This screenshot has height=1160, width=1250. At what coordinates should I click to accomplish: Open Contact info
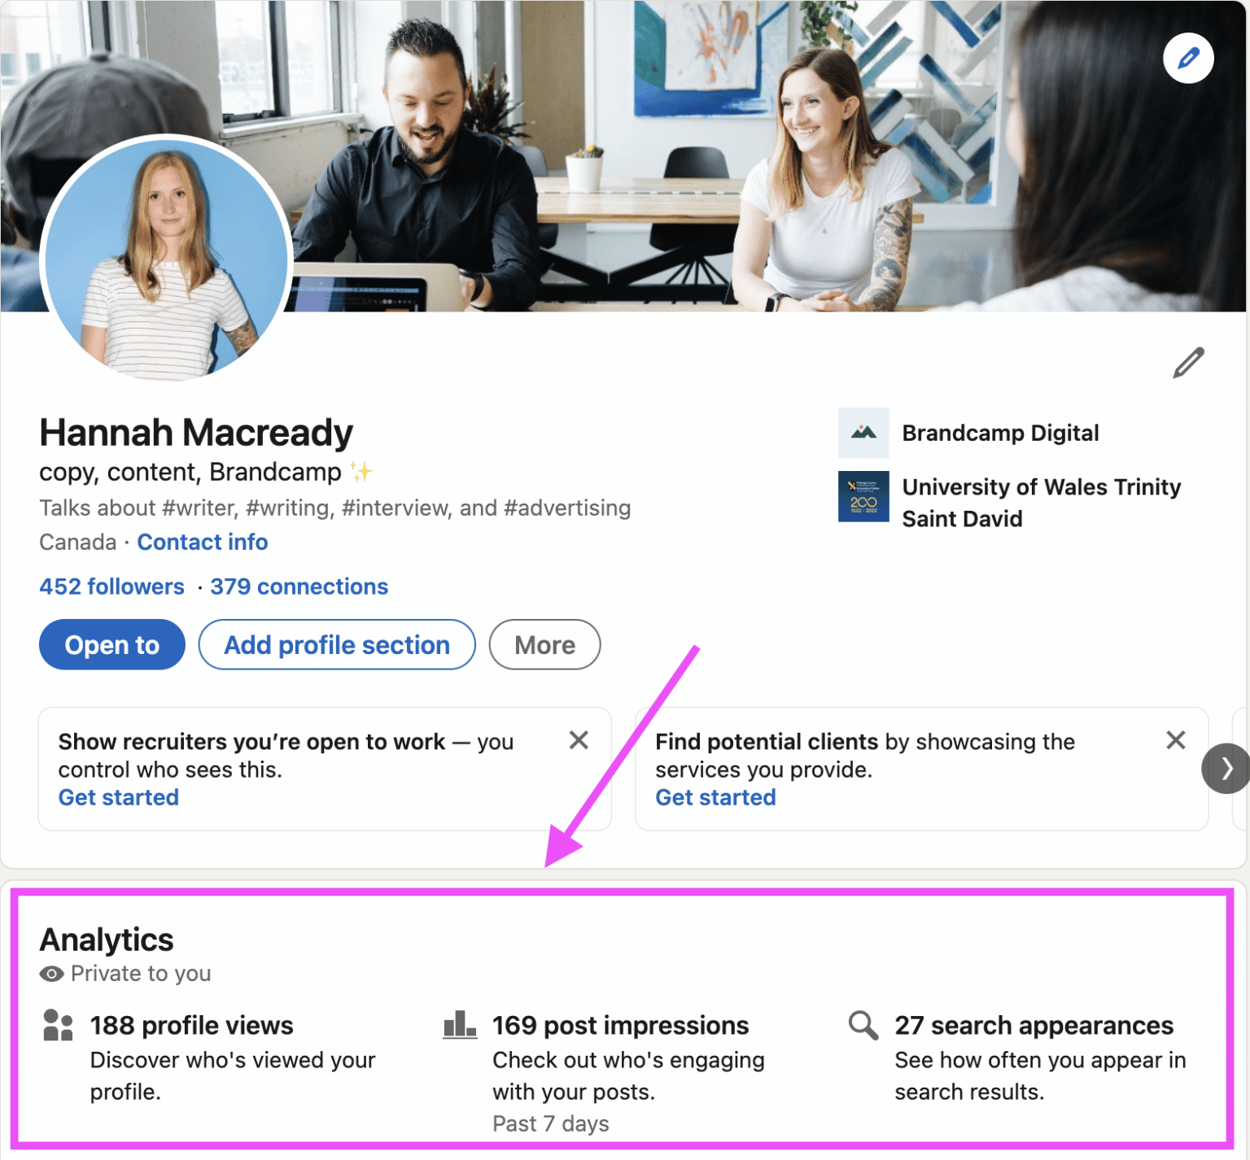tap(202, 542)
